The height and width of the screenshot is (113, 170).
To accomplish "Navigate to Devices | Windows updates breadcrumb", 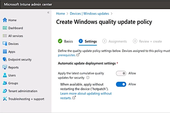I will point(90,13).
